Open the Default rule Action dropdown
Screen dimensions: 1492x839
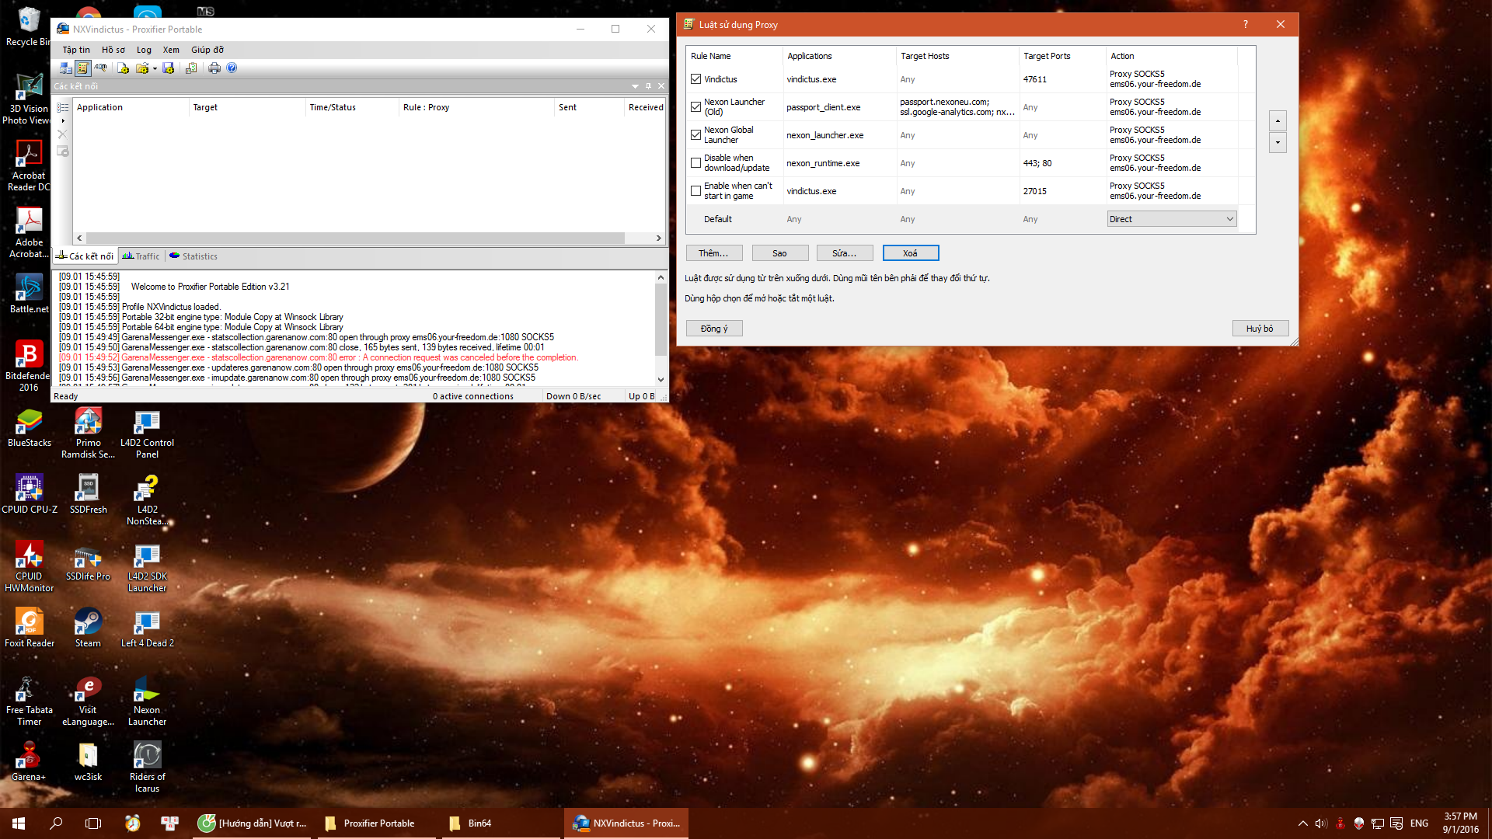(1171, 219)
